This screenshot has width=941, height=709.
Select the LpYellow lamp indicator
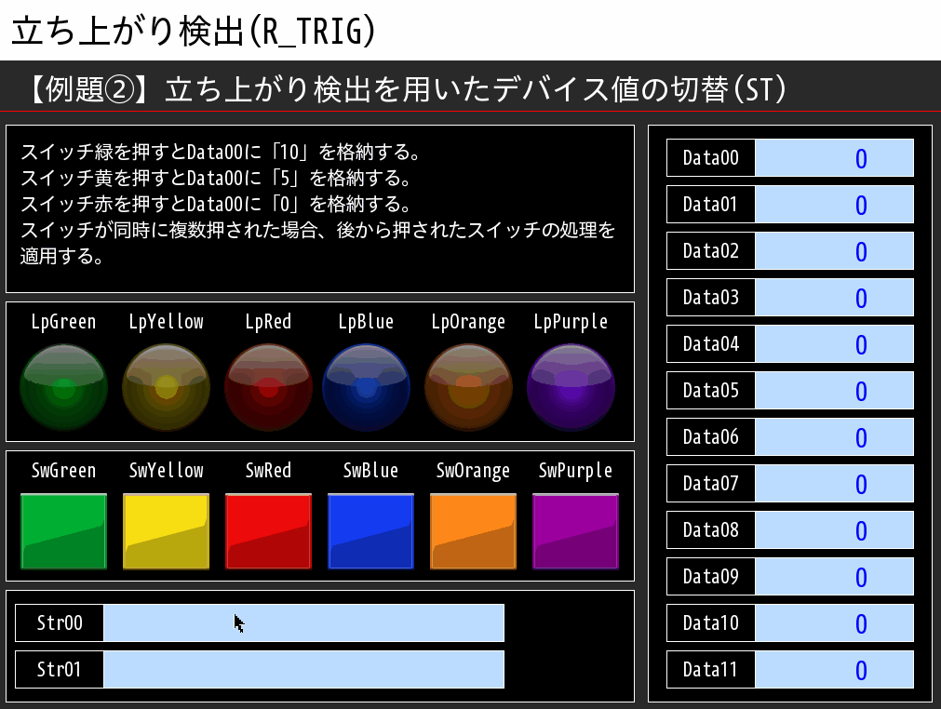pos(167,387)
